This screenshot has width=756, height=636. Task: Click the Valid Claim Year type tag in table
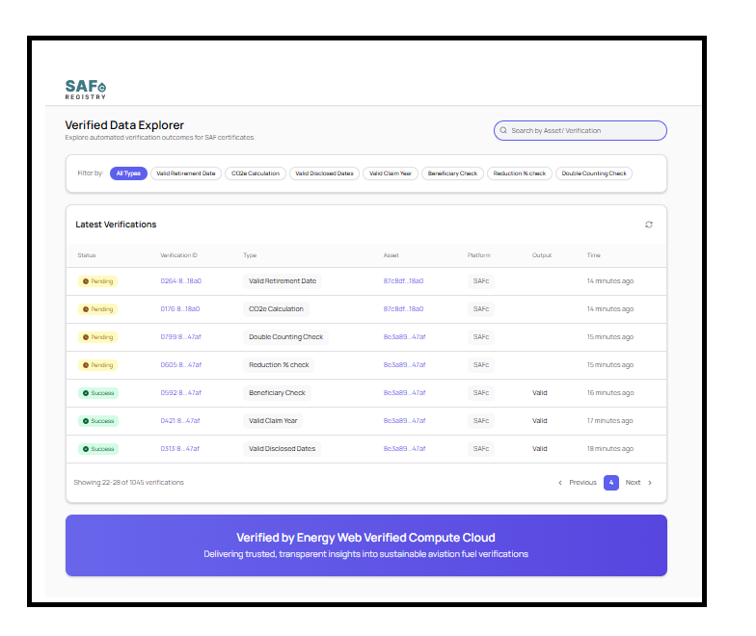point(273,421)
